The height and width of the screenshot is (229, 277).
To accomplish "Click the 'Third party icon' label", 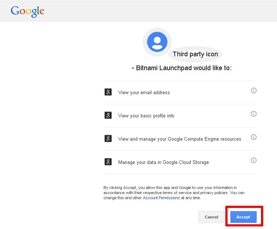I will [195, 54].
